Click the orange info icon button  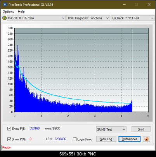click(146, 139)
